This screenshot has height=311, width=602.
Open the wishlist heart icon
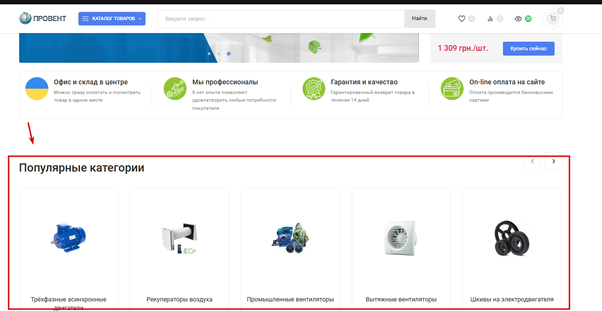[x=462, y=19]
